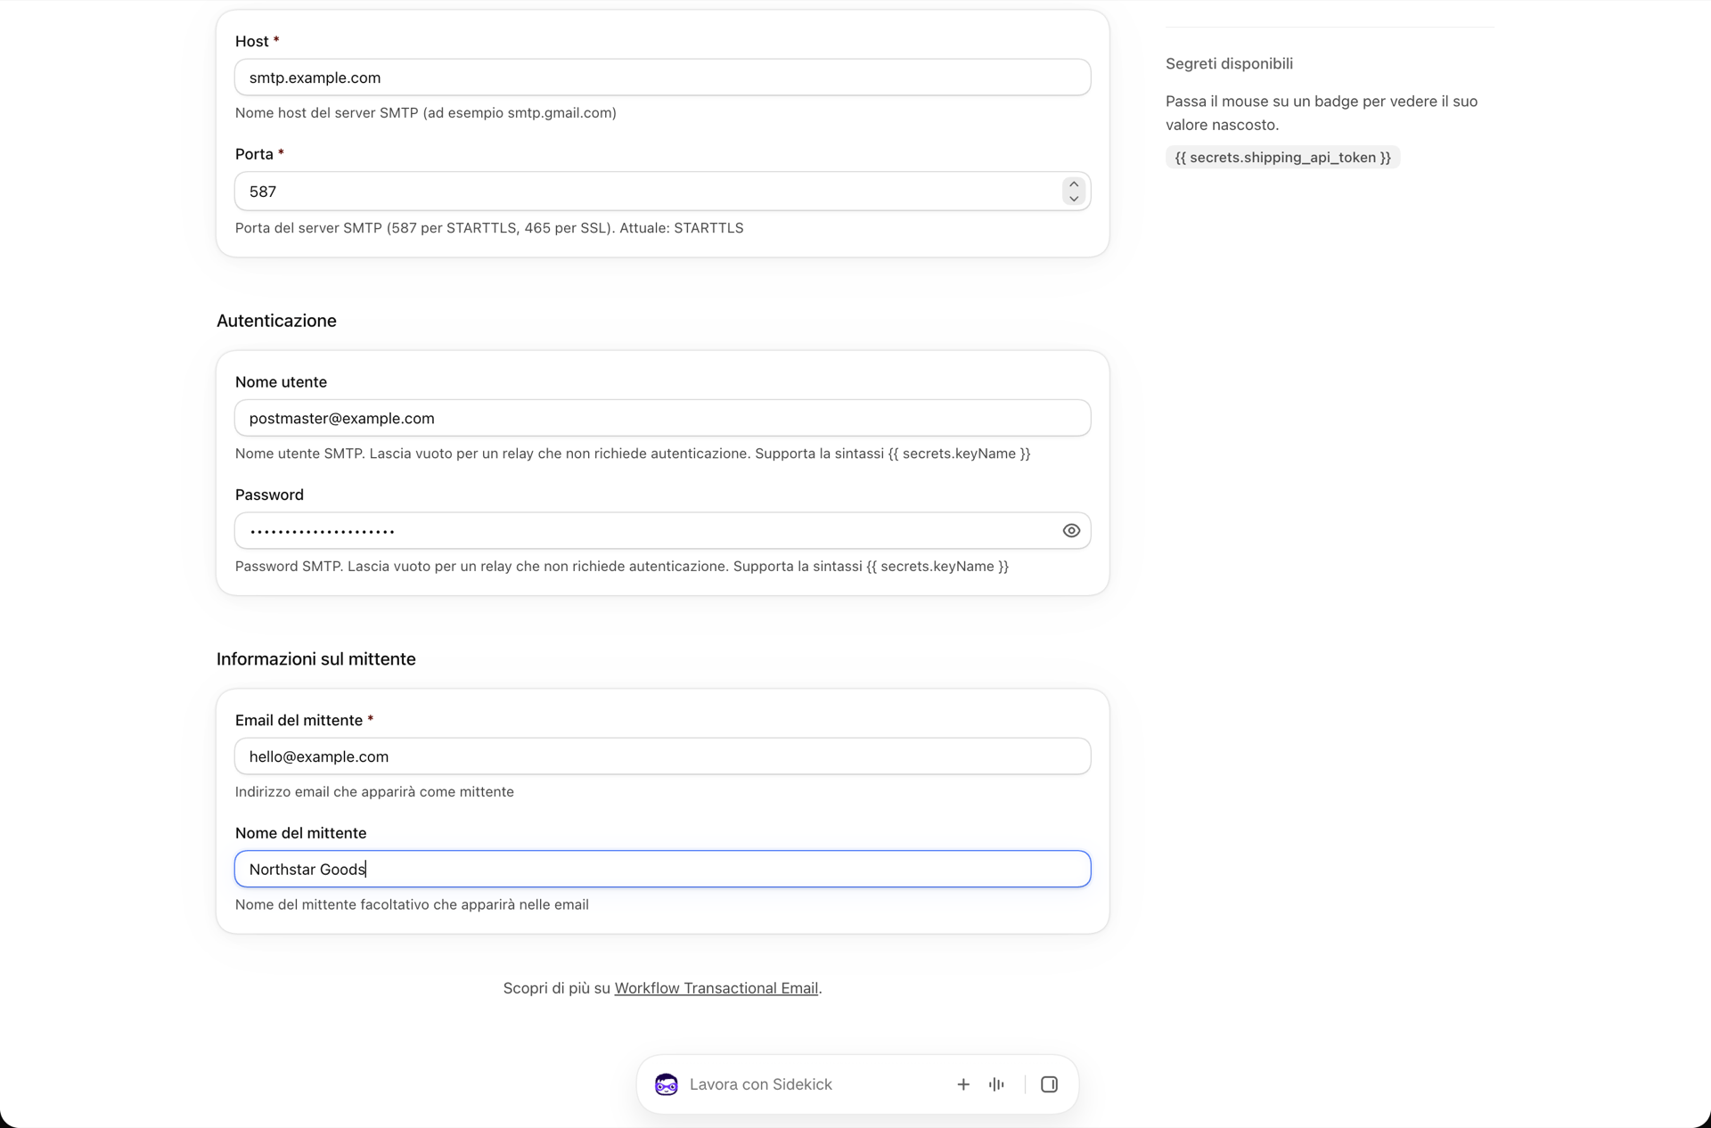The width and height of the screenshot is (1711, 1128).
Task: Focus the Host input field
Action: coord(662,78)
